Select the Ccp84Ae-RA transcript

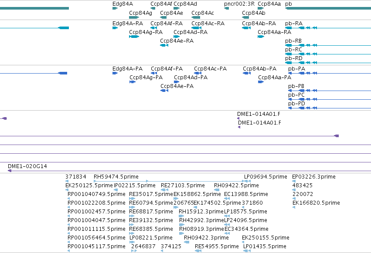(x=164, y=45)
